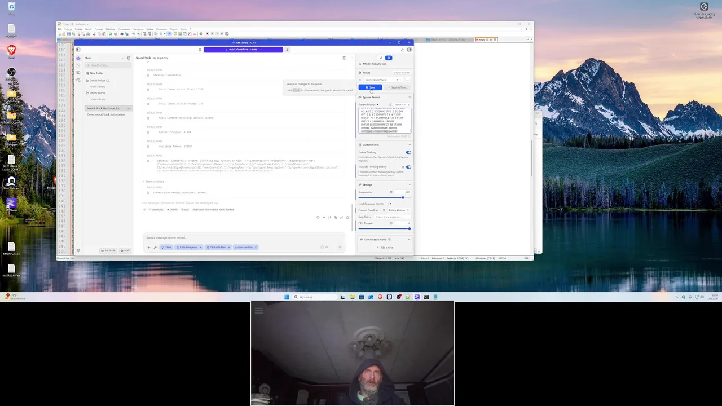Open the preset three-dots options
722x406 pixels.
(x=408, y=80)
